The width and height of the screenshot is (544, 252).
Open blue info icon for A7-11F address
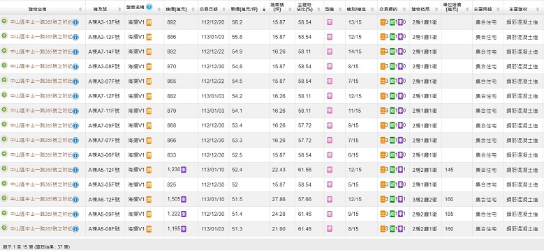[75, 111]
